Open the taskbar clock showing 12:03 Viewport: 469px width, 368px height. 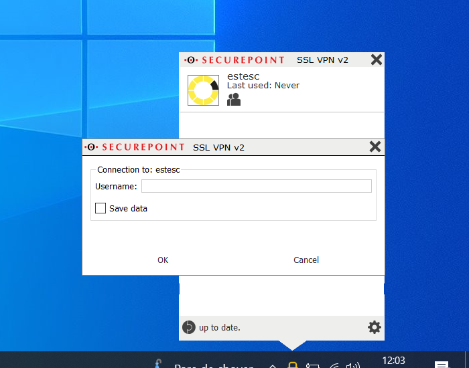393,361
